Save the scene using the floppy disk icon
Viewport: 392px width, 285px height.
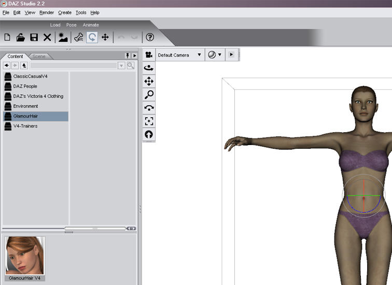pos(34,37)
